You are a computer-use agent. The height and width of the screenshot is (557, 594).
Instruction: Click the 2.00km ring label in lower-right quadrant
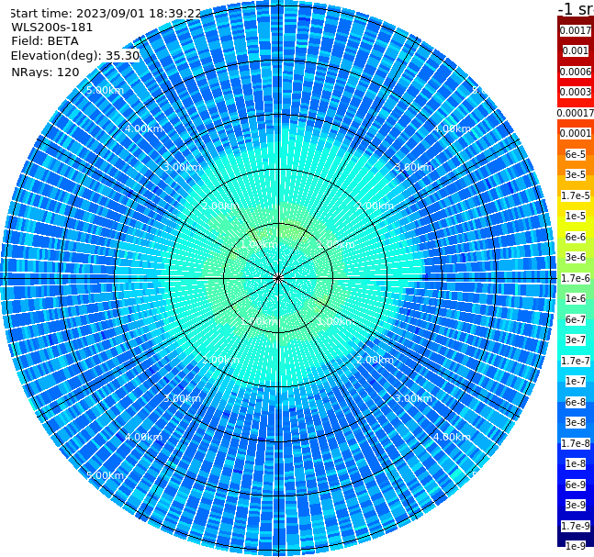point(375,360)
